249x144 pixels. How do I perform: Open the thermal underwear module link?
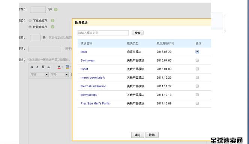[93, 86]
